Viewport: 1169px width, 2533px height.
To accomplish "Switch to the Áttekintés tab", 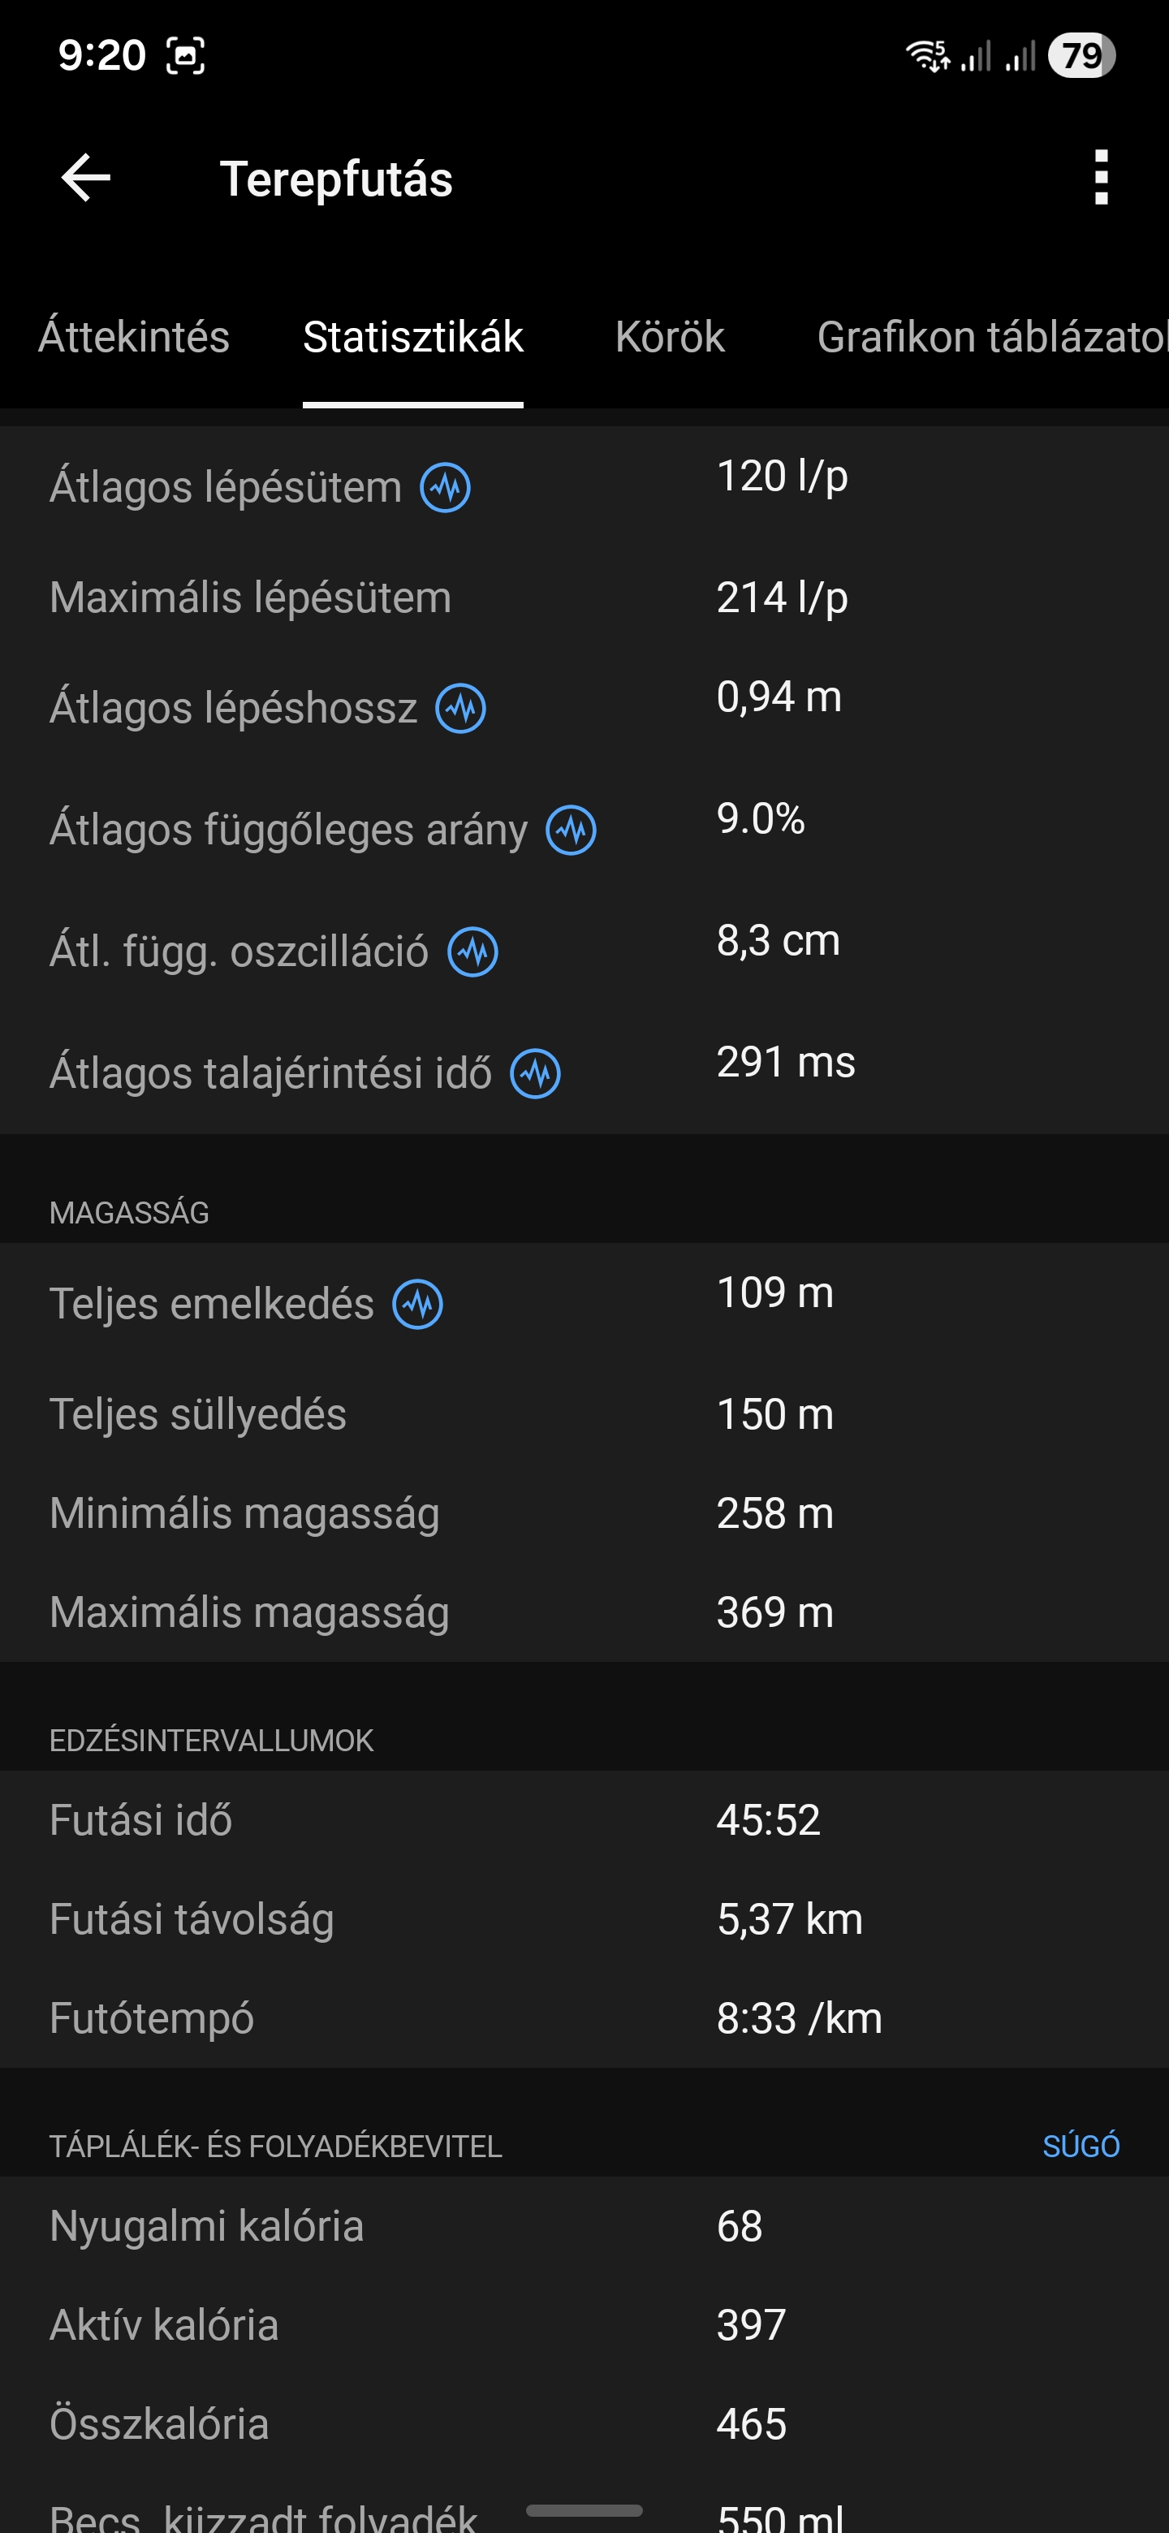I will (x=134, y=337).
